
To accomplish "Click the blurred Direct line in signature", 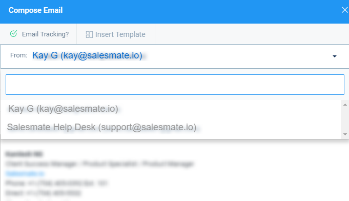I will pyautogui.click(x=43, y=193).
